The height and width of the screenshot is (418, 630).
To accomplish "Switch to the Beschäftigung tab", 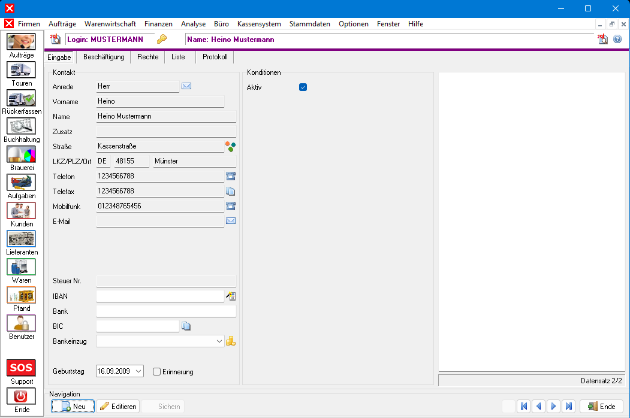I will tap(104, 57).
